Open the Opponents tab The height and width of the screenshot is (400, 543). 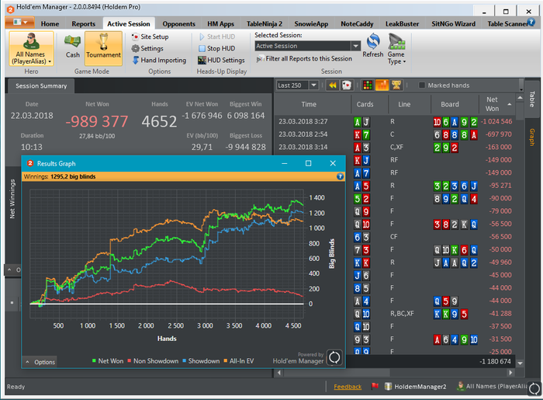pos(178,24)
